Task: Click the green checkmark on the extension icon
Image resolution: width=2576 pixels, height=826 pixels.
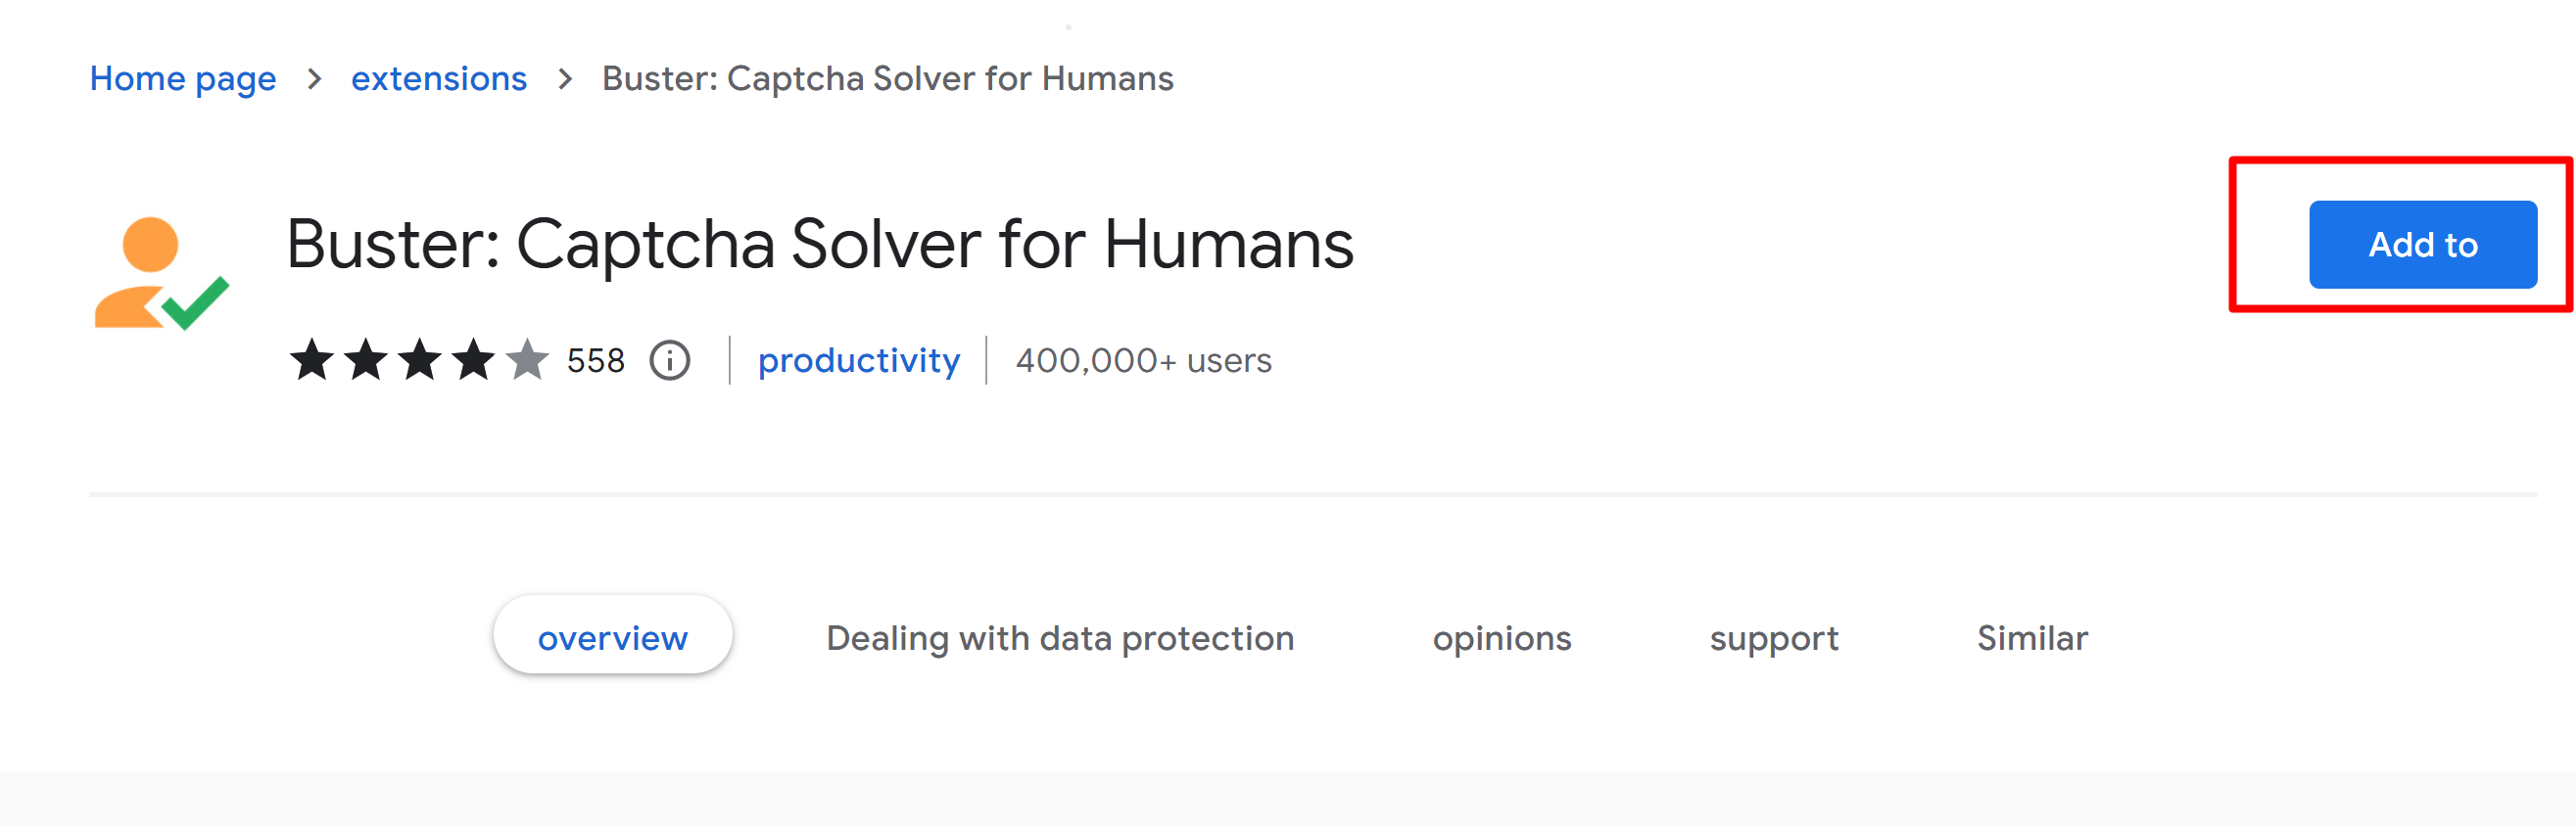Action: pos(196,304)
